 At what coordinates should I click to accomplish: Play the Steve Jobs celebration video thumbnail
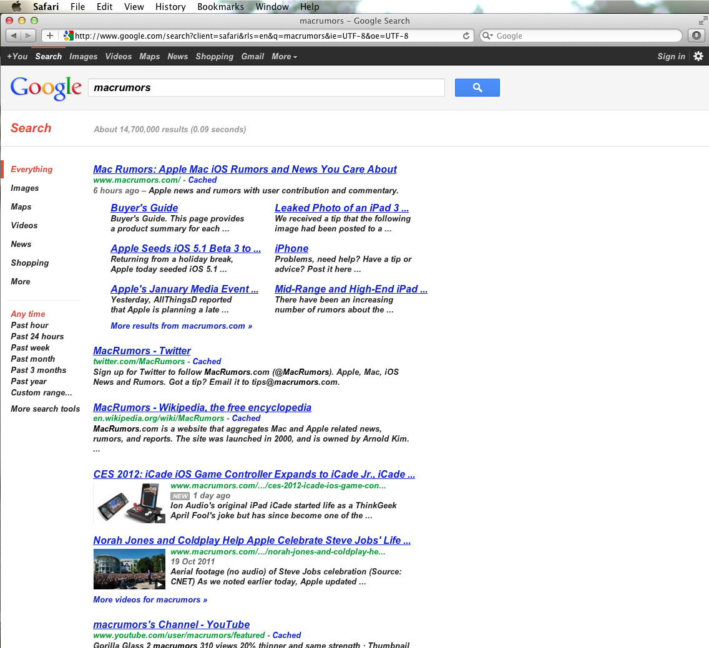click(129, 569)
